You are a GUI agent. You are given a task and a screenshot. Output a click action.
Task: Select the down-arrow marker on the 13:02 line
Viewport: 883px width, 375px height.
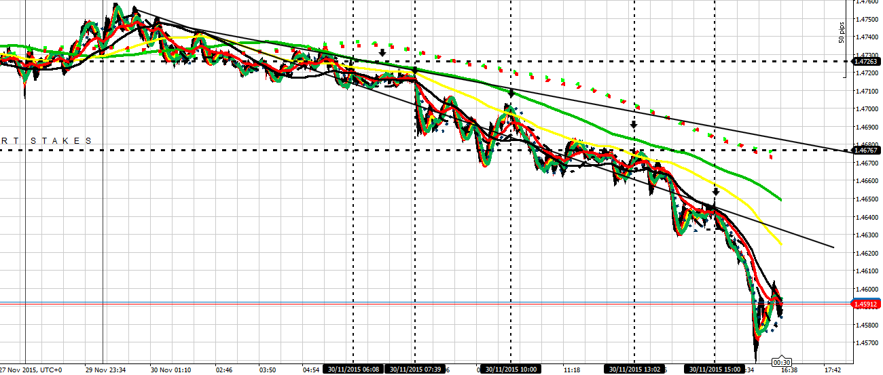click(x=634, y=125)
